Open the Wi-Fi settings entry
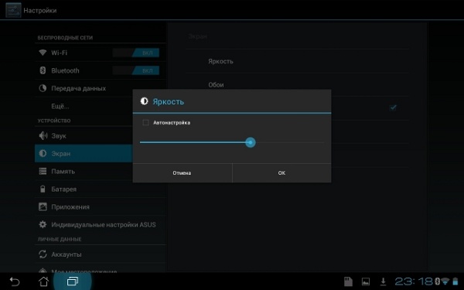This screenshot has height=290, width=464. coord(100,53)
